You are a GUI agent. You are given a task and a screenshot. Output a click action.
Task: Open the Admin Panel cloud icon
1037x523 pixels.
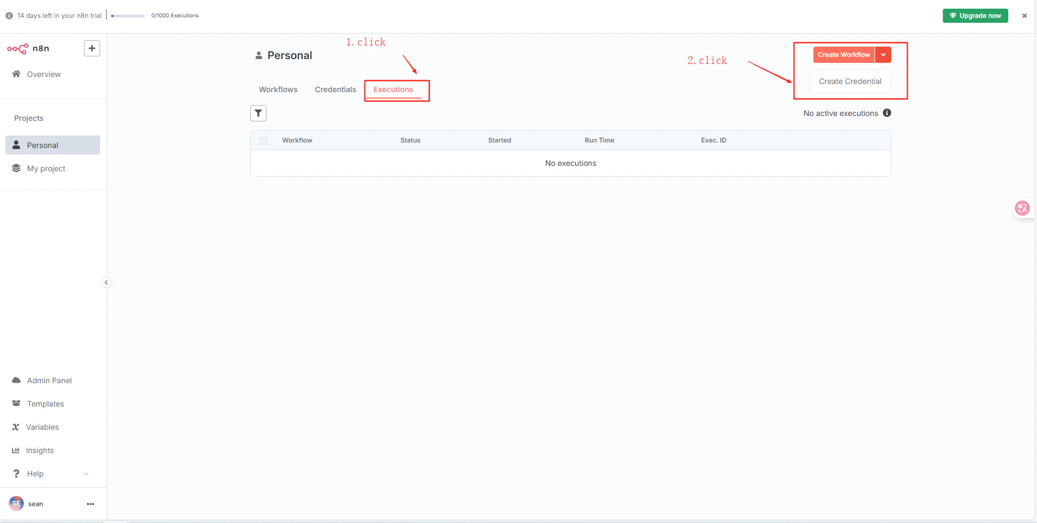[16, 380]
